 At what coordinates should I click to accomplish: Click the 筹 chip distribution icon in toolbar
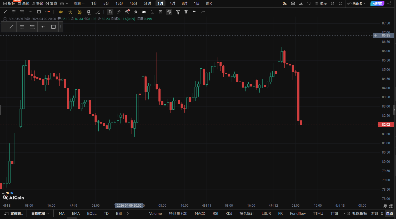tap(80, 12)
